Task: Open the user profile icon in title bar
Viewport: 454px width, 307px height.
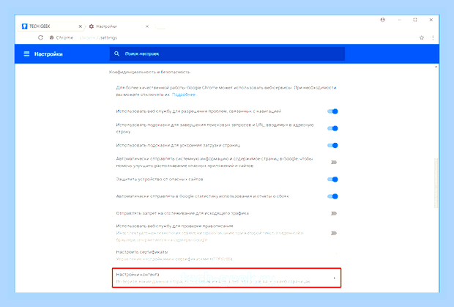Action: (382, 20)
